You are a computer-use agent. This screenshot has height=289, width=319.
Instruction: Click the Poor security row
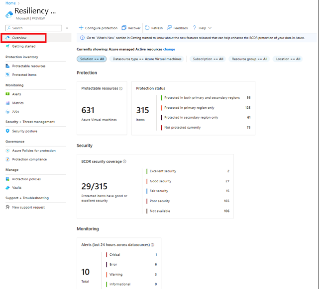188,201
